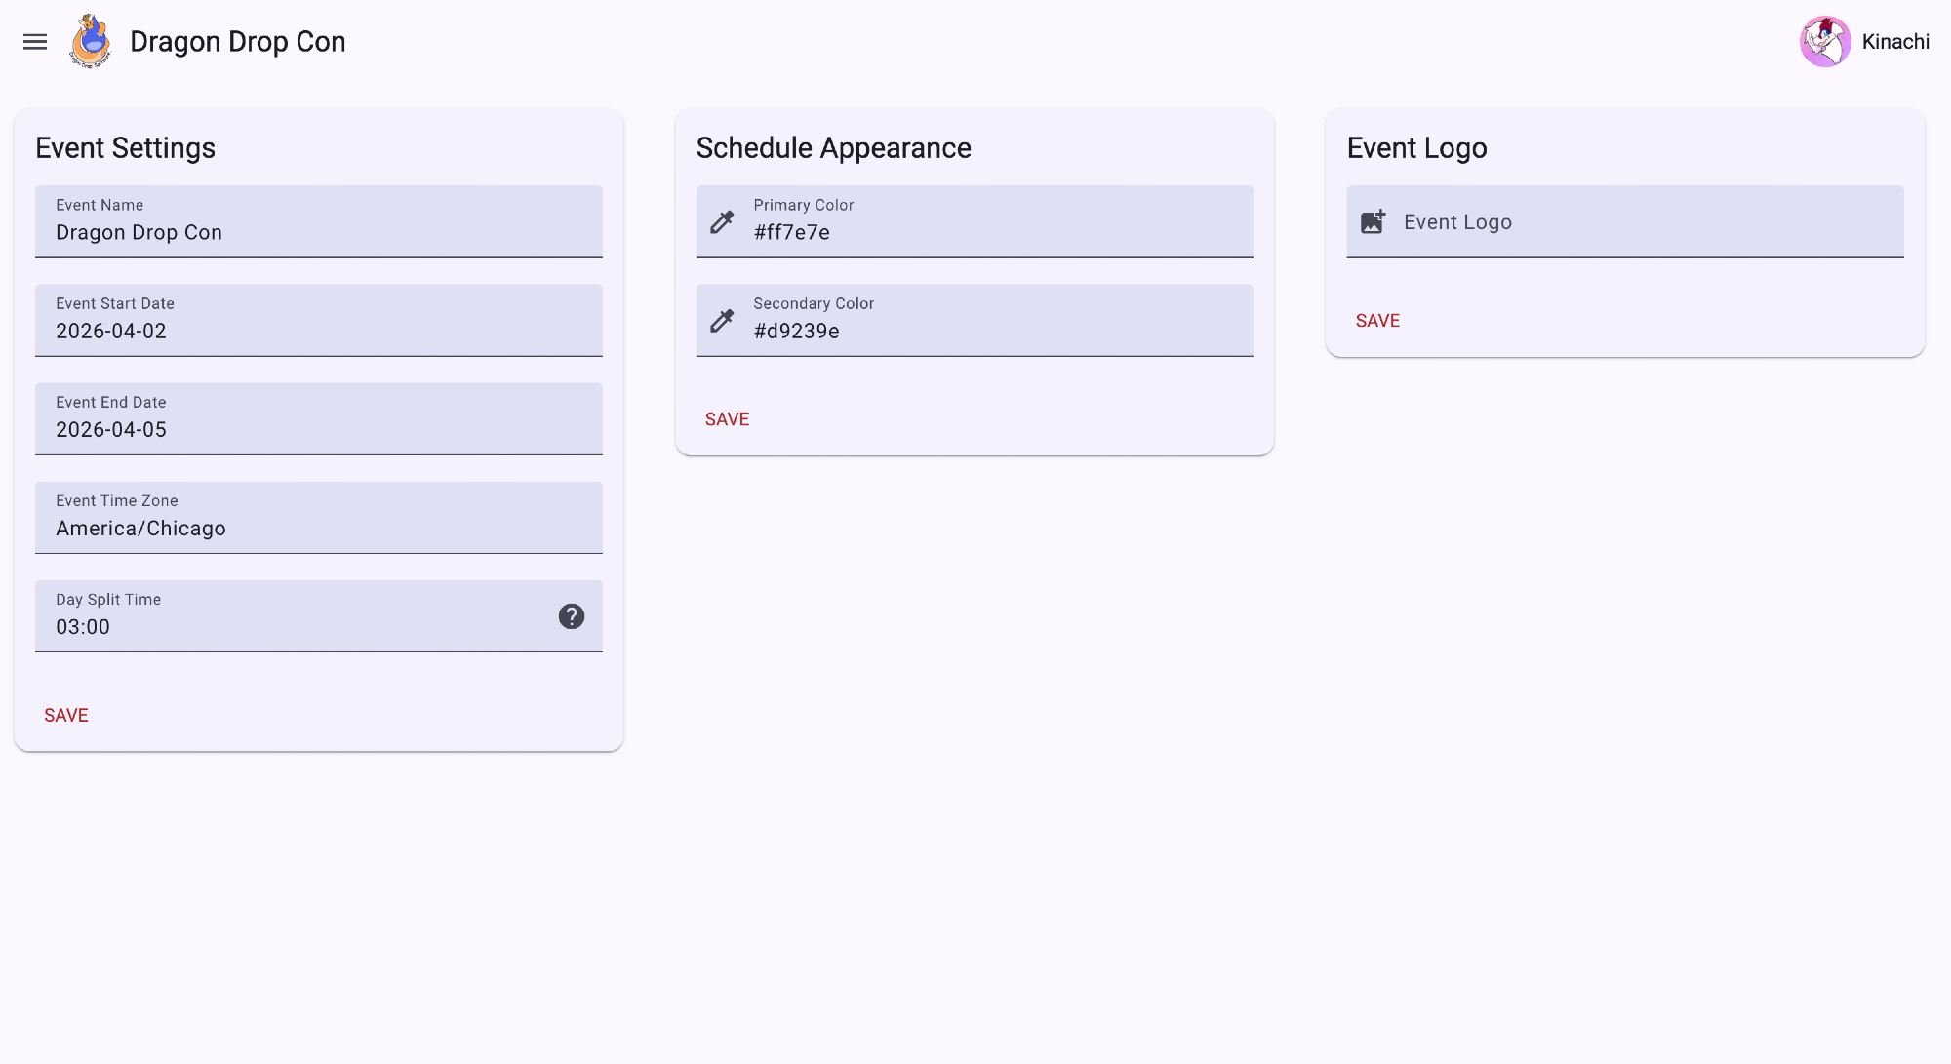Open the Event End Date field
The image size is (1951, 1064).
tap(318, 429)
